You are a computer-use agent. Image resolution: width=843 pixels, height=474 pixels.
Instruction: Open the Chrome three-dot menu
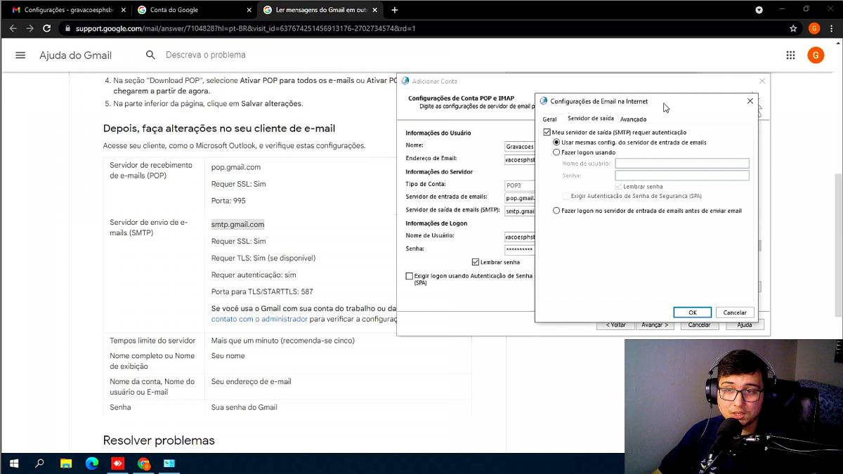[832, 29]
